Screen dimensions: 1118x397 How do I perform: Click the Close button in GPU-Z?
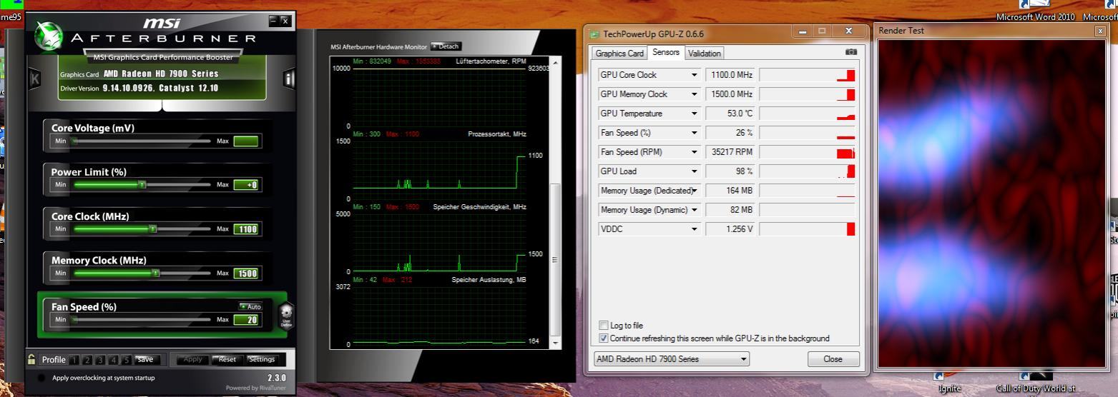(x=833, y=359)
